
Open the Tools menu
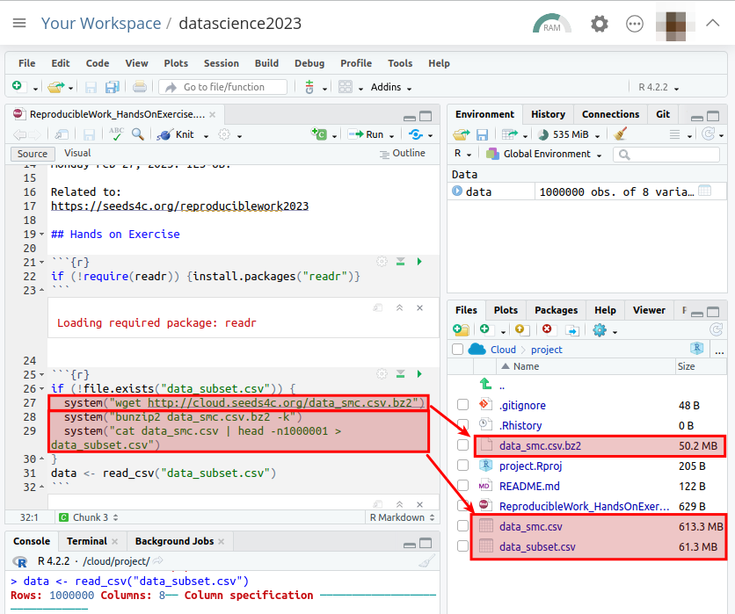pos(400,63)
